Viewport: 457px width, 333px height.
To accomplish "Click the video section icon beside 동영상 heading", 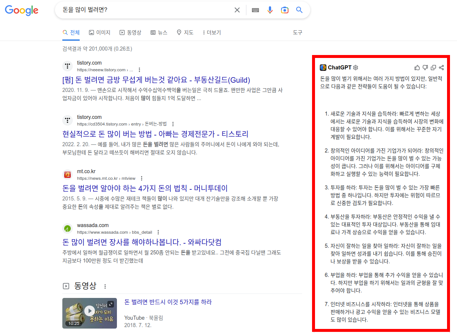I will pyautogui.click(x=66, y=286).
